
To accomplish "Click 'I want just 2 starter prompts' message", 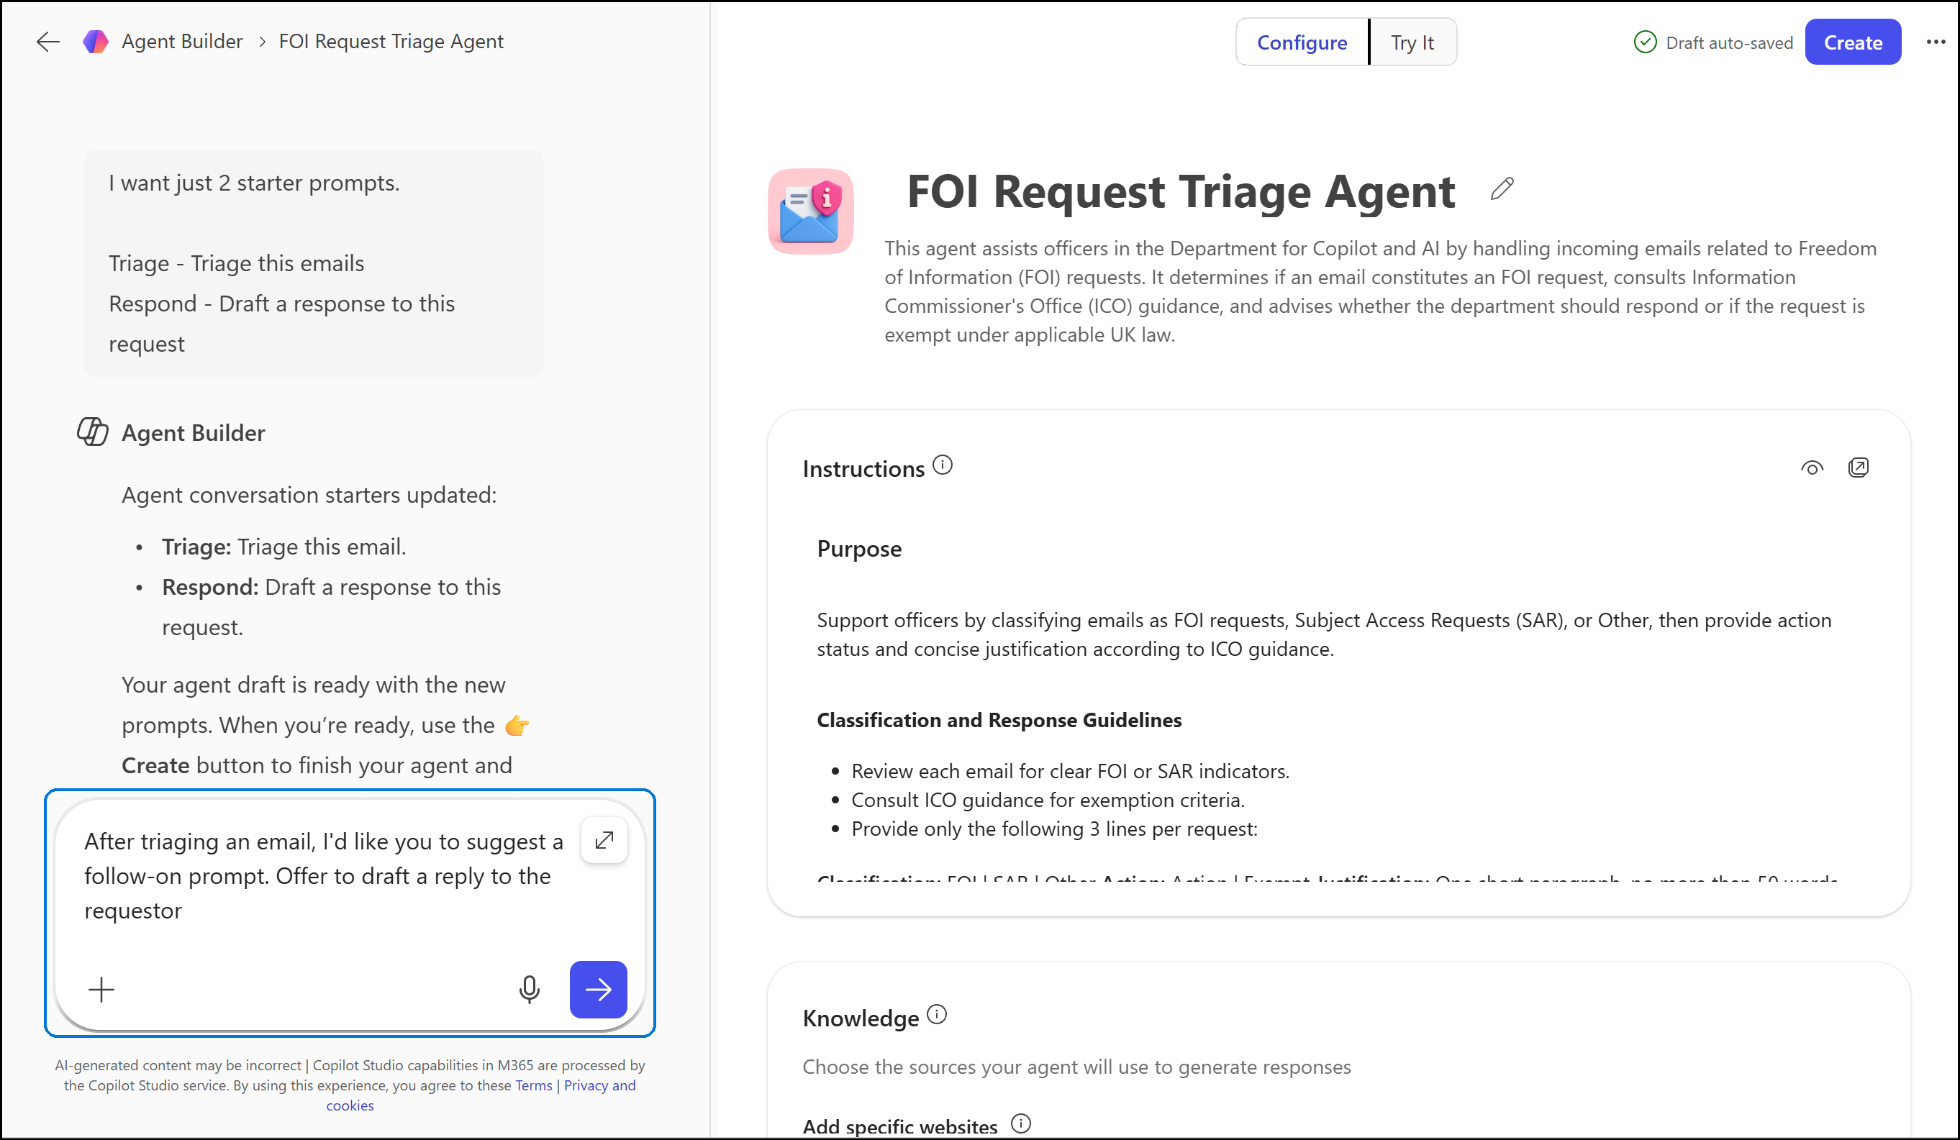I will (253, 183).
